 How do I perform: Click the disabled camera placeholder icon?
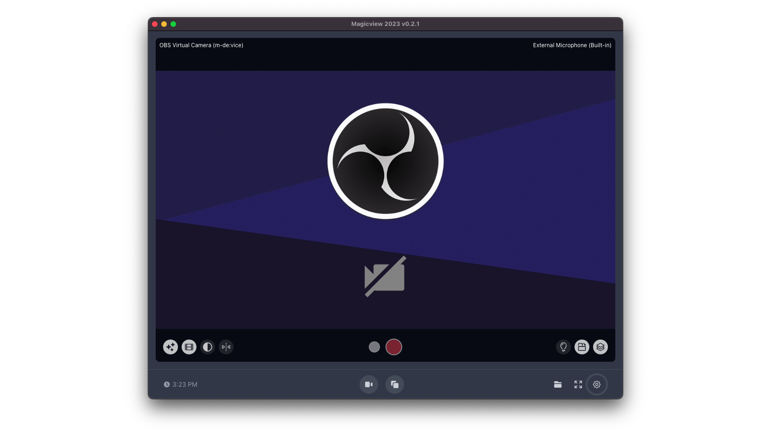click(385, 276)
